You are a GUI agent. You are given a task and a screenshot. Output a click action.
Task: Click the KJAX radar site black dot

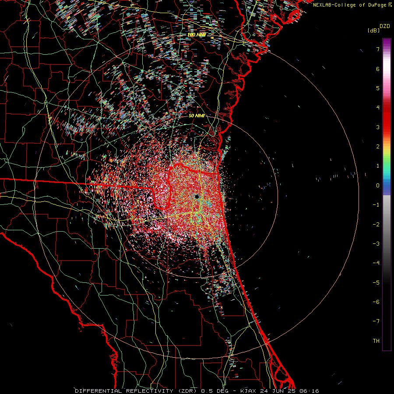tap(197, 197)
